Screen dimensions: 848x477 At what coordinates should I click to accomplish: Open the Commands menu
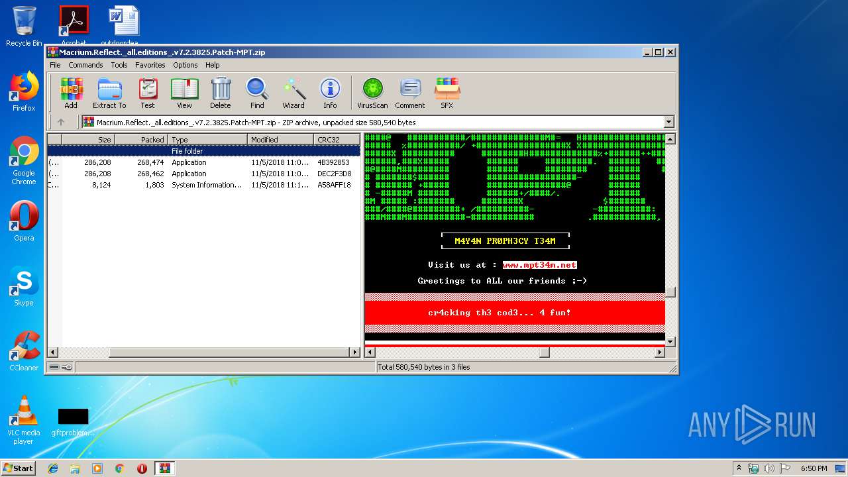tap(85, 65)
